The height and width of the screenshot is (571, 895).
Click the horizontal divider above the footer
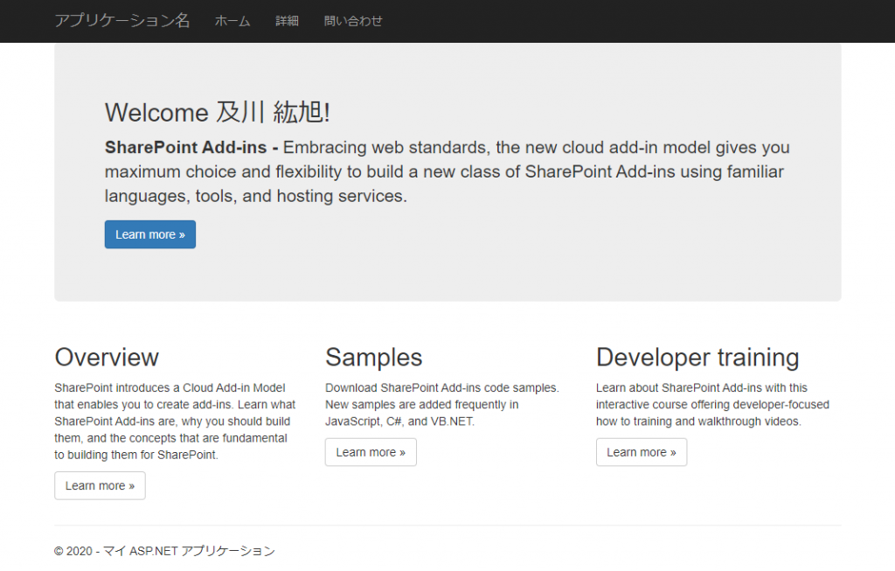447,525
